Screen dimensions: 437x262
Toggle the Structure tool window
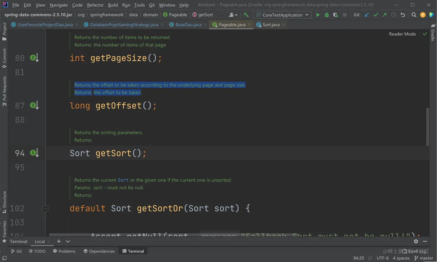pos(4,202)
